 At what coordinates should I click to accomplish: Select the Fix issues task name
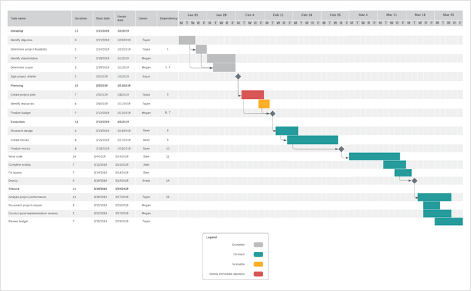pos(15,172)
